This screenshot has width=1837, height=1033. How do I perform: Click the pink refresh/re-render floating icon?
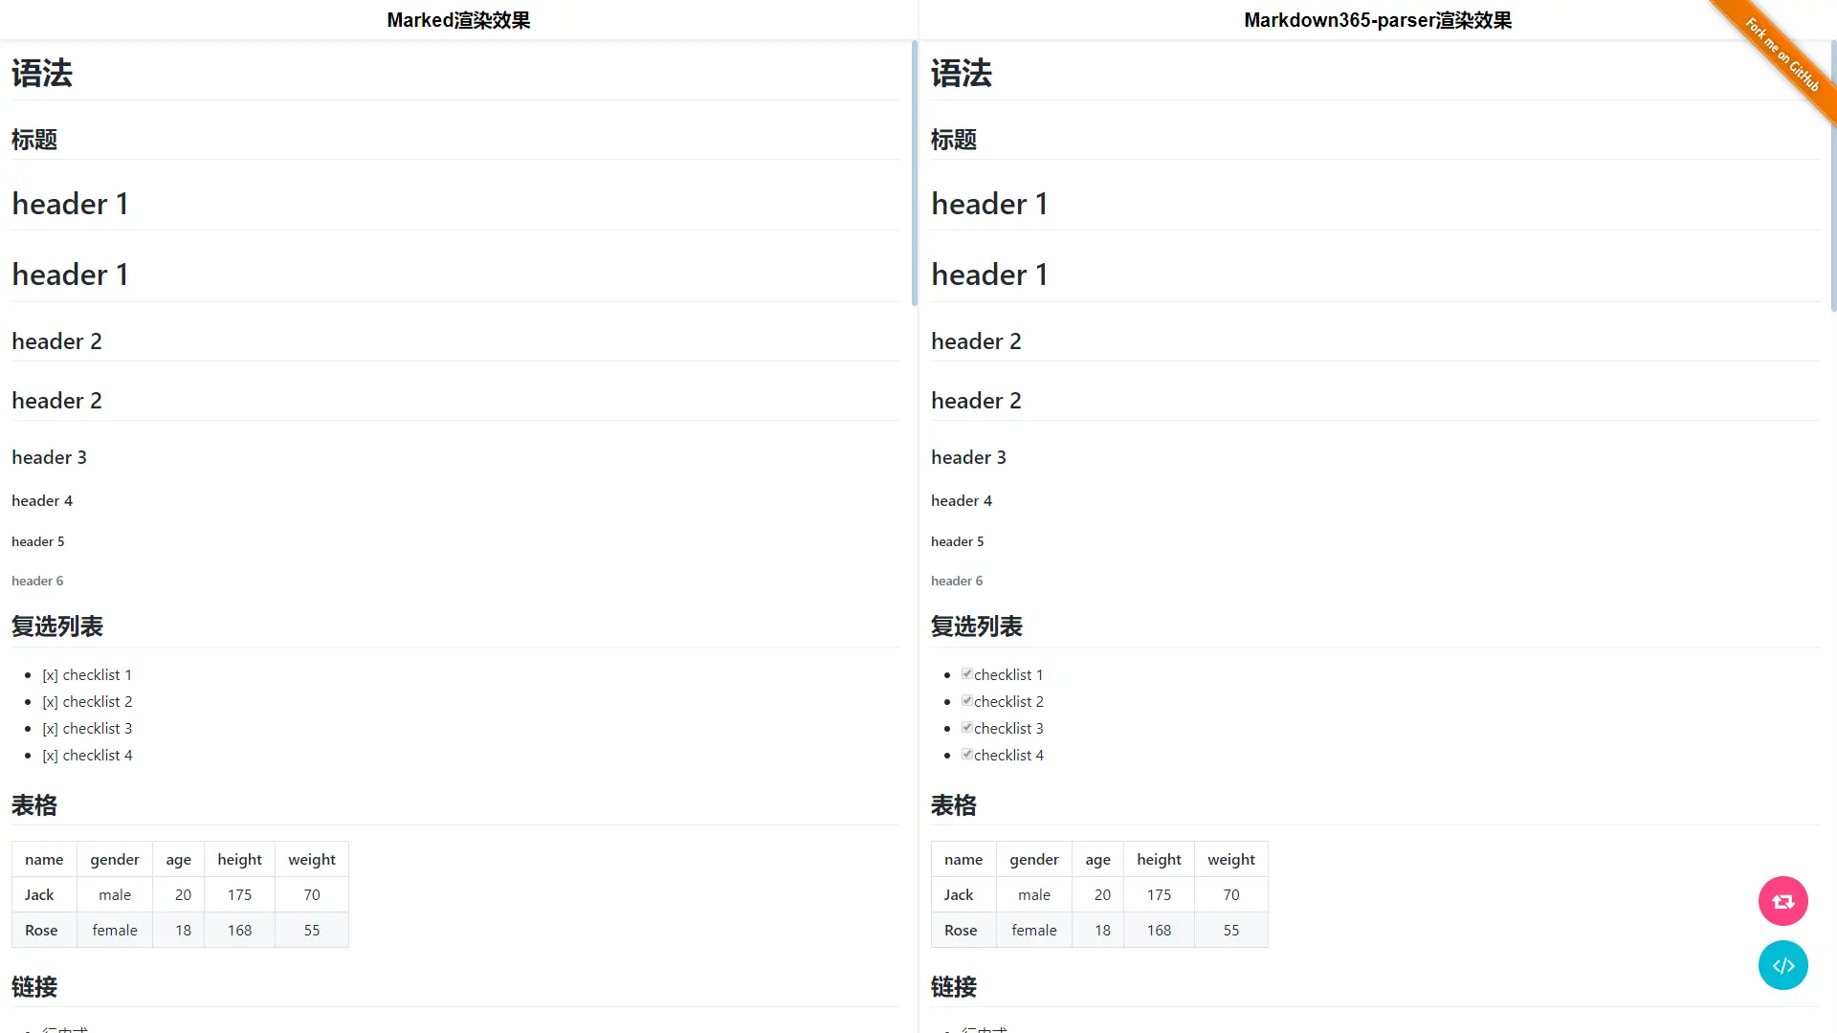click(x=1783, y=901)
